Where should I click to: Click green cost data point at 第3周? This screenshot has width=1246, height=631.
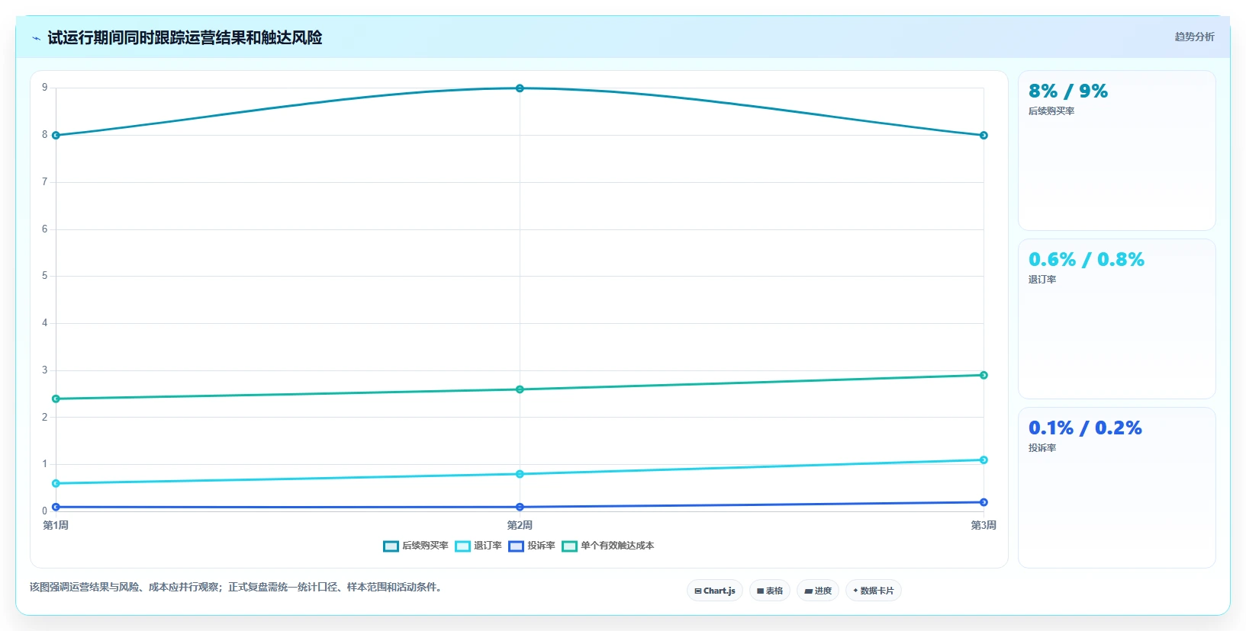tap(984, 375)
